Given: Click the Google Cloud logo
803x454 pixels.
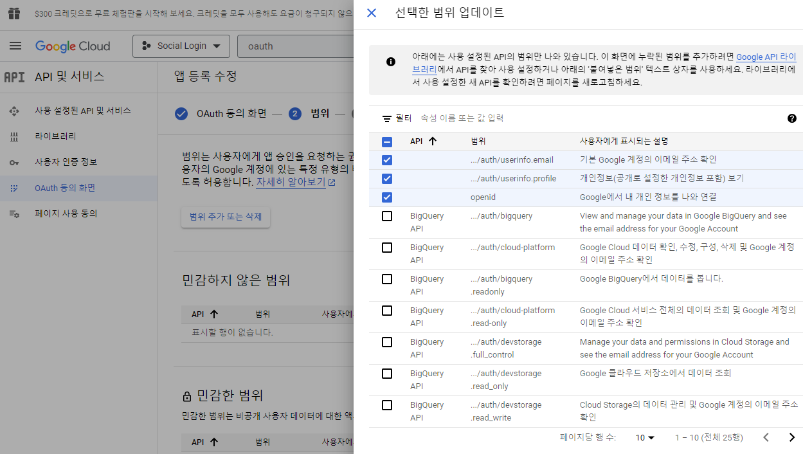Looking at the screenshot, I should point(73,46).
